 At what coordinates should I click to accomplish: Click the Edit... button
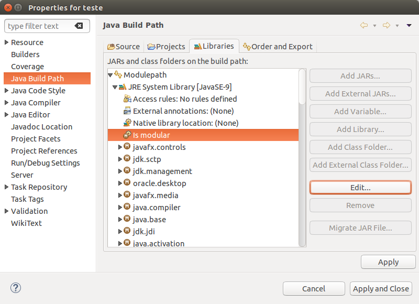pos(360,188)
